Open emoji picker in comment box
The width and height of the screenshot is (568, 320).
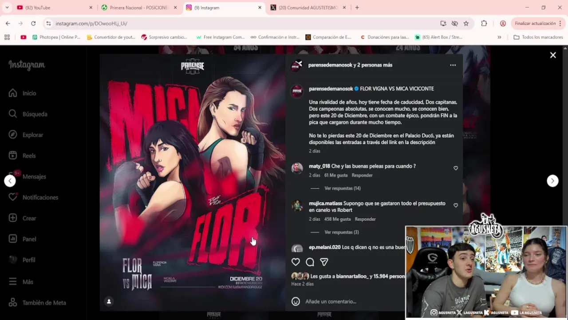(x=296, y=301)
